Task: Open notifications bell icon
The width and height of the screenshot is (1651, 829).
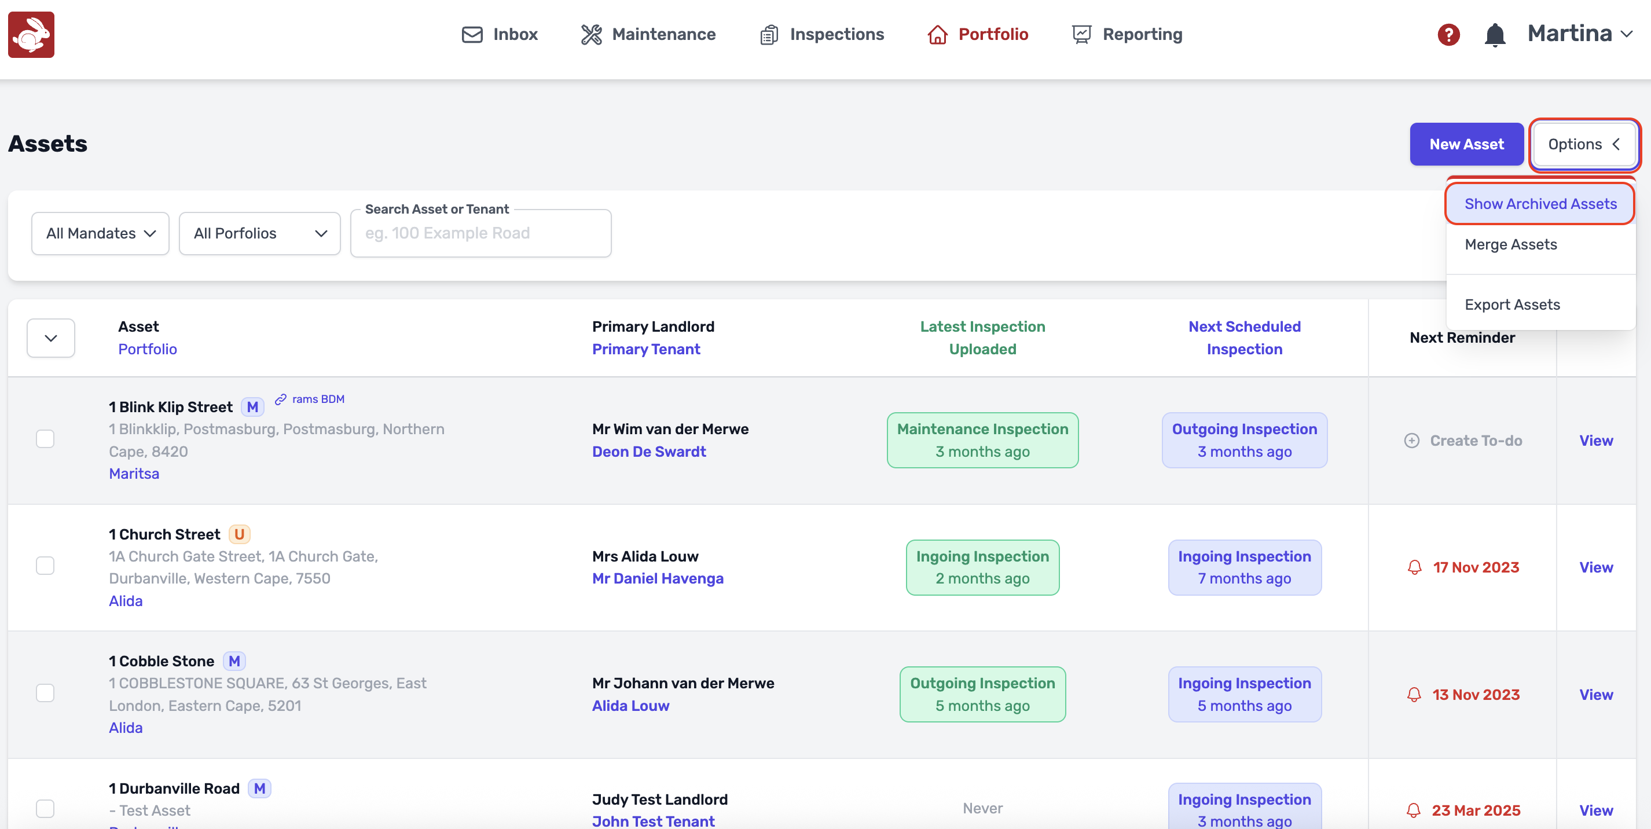Action: coord(1494,34)
